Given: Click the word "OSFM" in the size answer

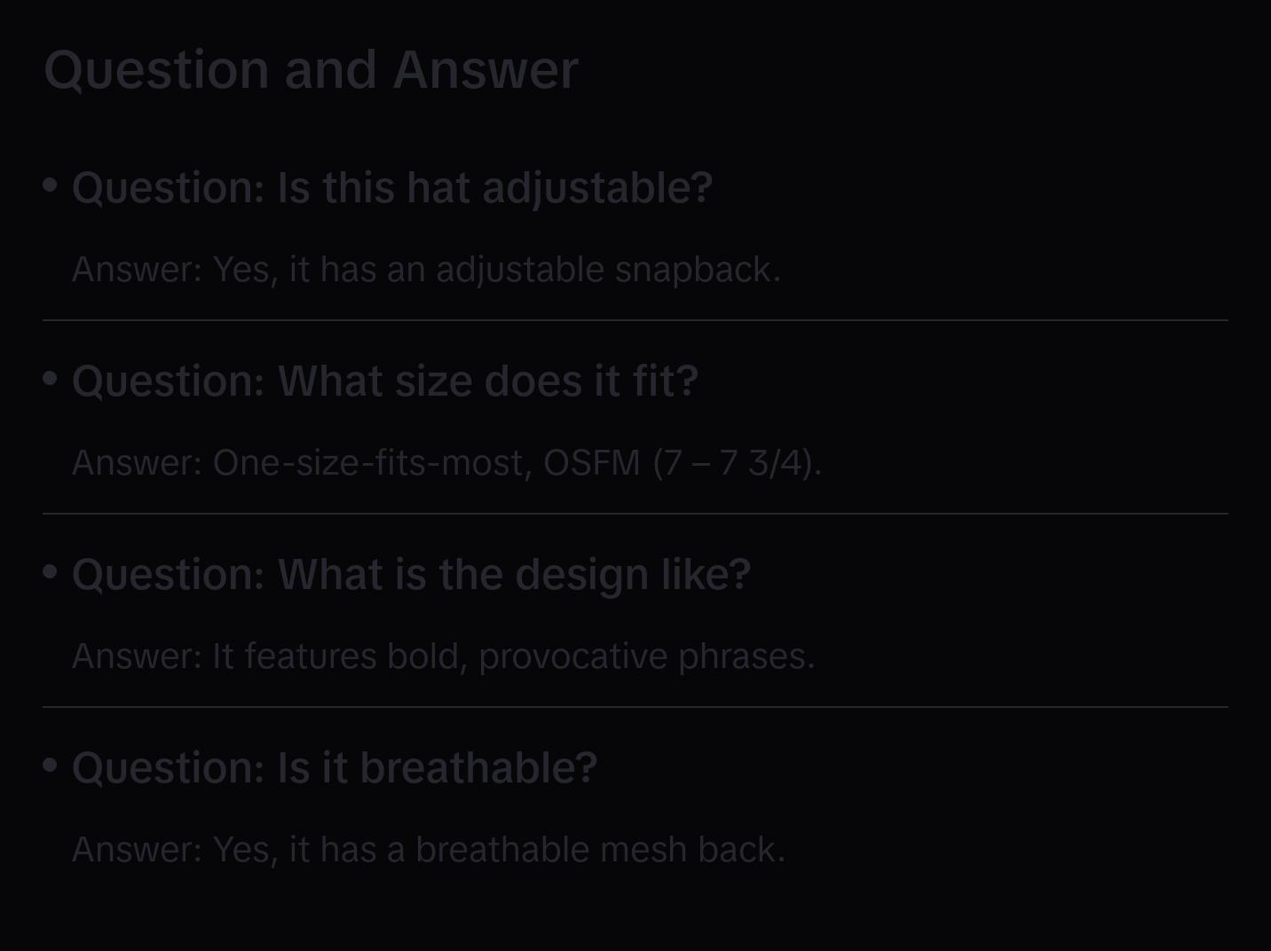Looking at the screenshot, I should tap(591, 463).
